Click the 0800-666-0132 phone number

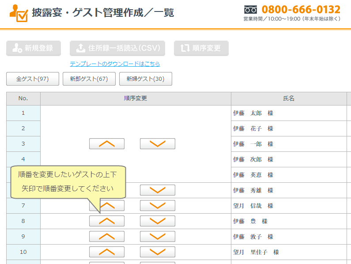(301, 9)
